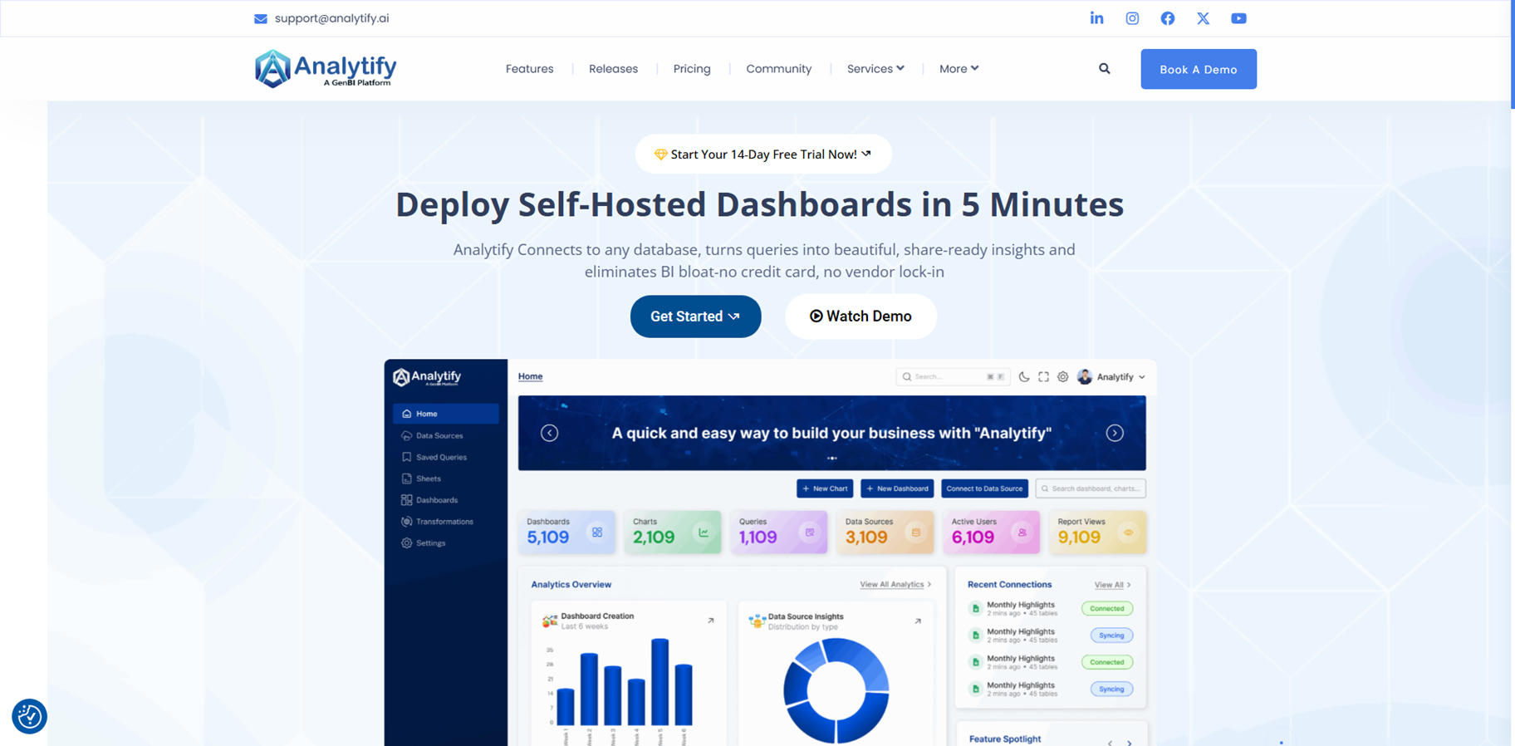
Task: Toggle dark mode moon icon in dashboard
Action: pyautogui.click(x=1024, y=376)
